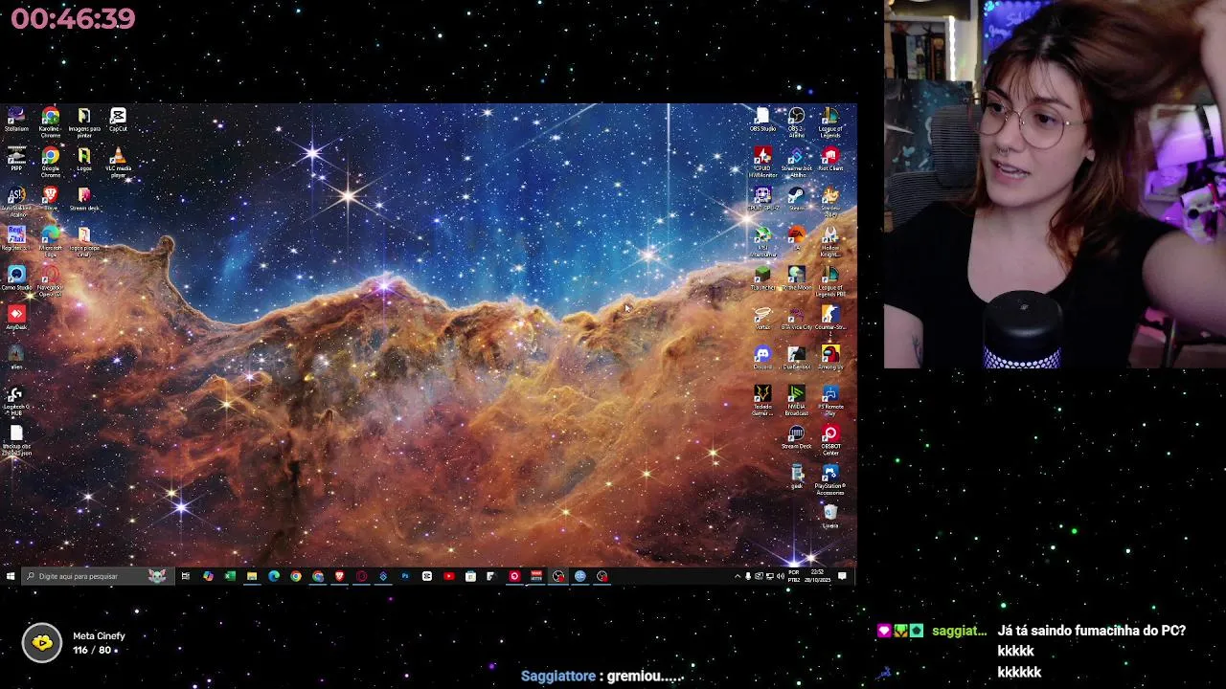Open the OBSBOT Center desktop icon

coord(830,440)
